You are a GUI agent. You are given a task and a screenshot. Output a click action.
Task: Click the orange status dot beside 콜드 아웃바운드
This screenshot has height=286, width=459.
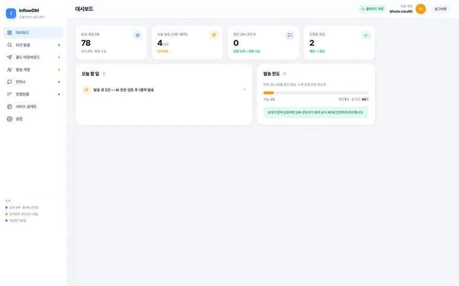point(59,57)
